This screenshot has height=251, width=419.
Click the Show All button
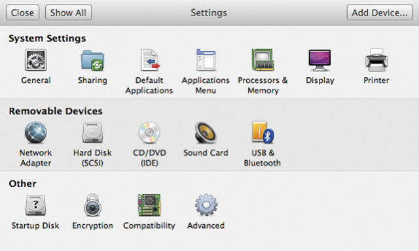pyautogui.click(x=68, y=12)
